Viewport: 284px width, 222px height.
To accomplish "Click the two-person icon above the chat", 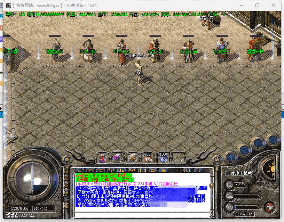I will coord(121,171).
